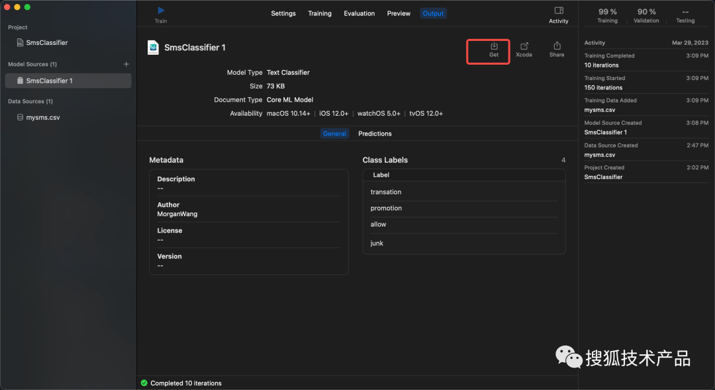Click the Testing accuracy metric
715x390 pixels.
coord(685,15)
